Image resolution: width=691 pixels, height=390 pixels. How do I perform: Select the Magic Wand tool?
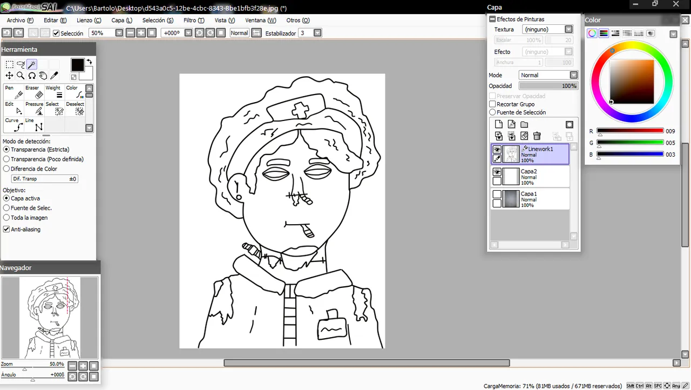tap(32, 65)
